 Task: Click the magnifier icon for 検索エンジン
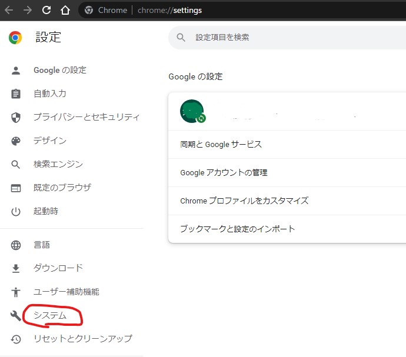pos(16,165)
